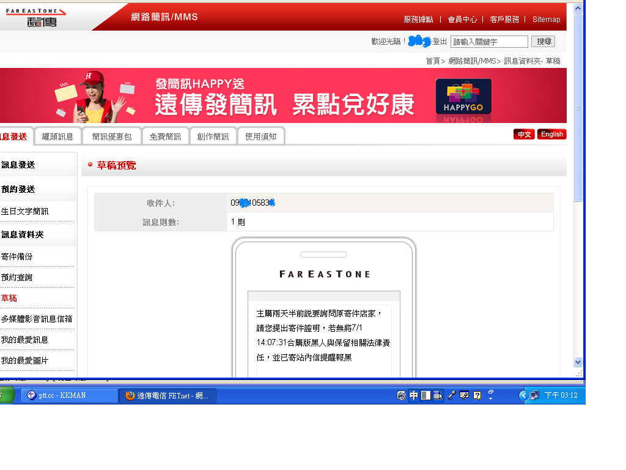Click the Firefox icon on taskbar
The image size is (626, 470).
(130, 395)
